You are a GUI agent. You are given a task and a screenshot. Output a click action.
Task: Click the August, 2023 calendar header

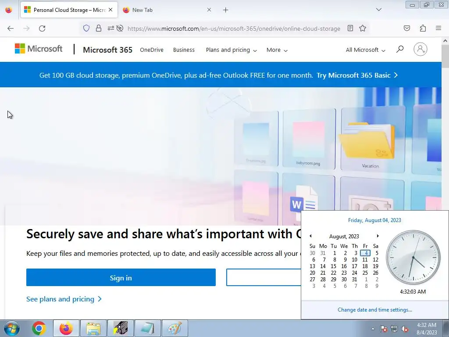click(344, 237)
